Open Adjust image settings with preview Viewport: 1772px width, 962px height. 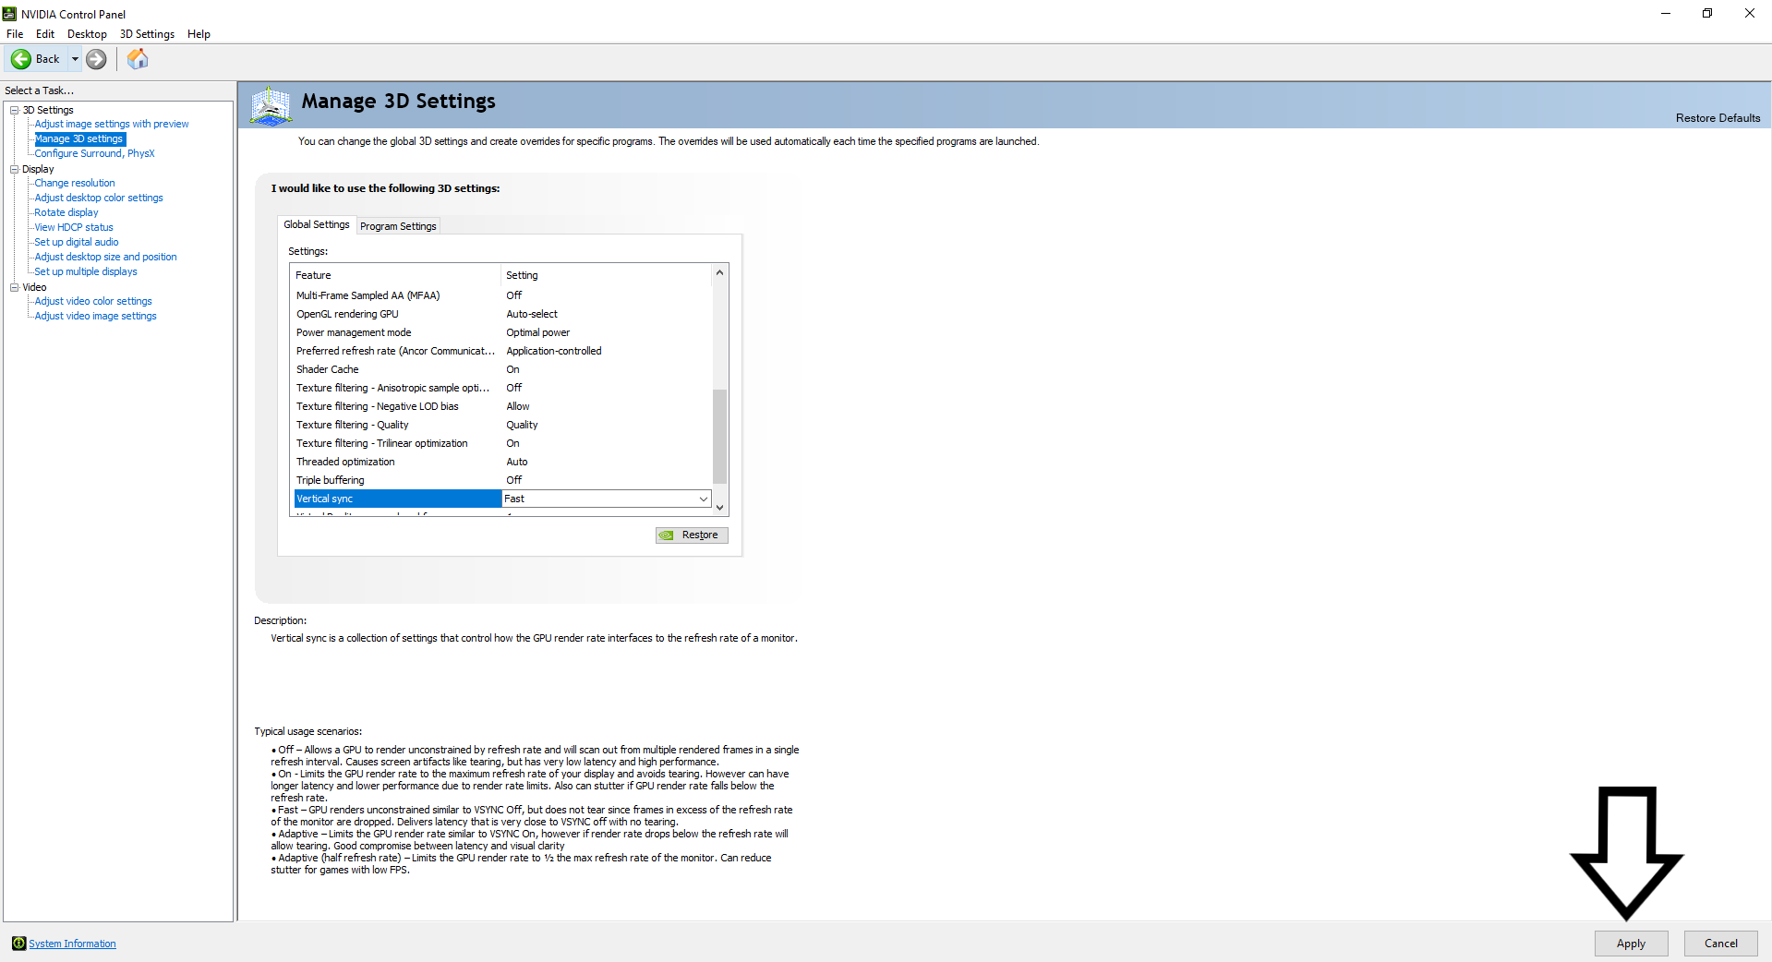(112, 124)
